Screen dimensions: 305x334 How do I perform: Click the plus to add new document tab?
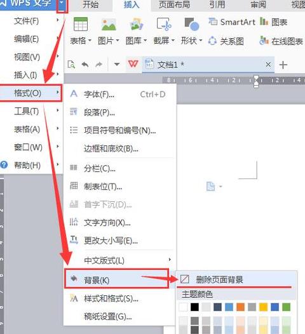pos(283,65)
